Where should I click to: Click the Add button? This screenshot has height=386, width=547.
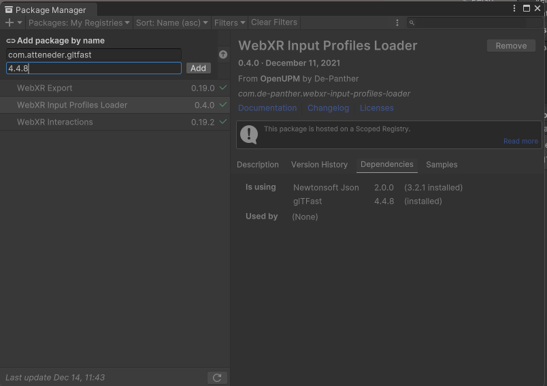pos(198,68)
